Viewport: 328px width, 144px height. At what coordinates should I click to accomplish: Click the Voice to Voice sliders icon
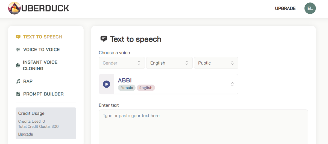coord(18,50)
